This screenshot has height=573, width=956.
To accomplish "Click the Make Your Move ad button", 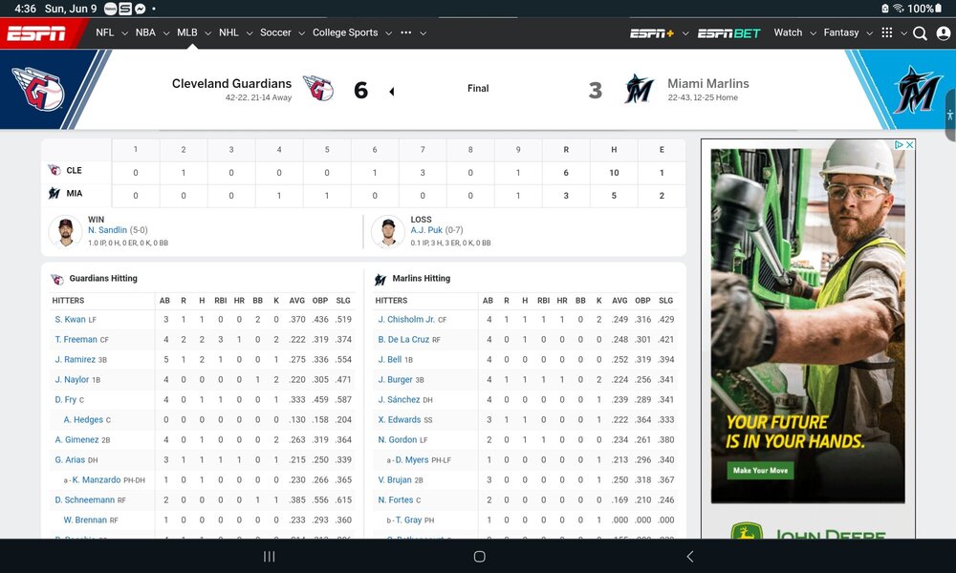I will (760, 470).
